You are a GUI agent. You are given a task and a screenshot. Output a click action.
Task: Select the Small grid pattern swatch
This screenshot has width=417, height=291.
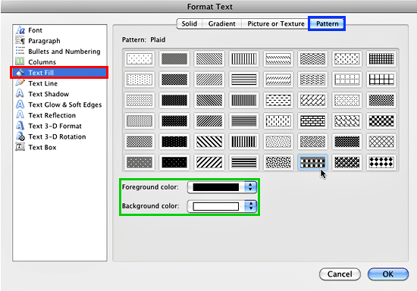point(381,58)
